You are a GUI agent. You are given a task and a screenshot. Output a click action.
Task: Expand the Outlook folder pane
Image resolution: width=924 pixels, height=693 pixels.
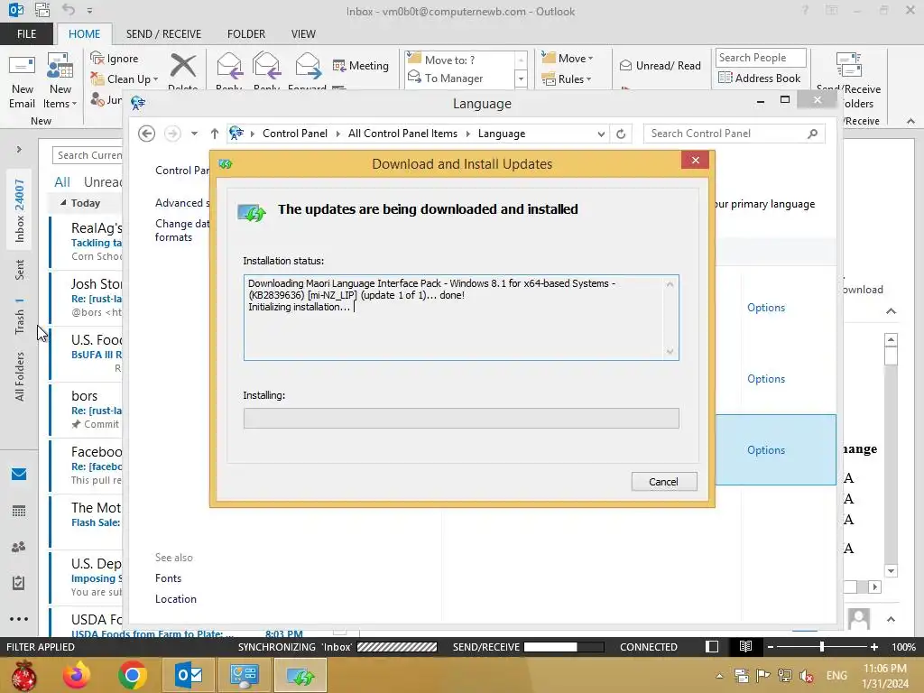click(x=19, y=150)
